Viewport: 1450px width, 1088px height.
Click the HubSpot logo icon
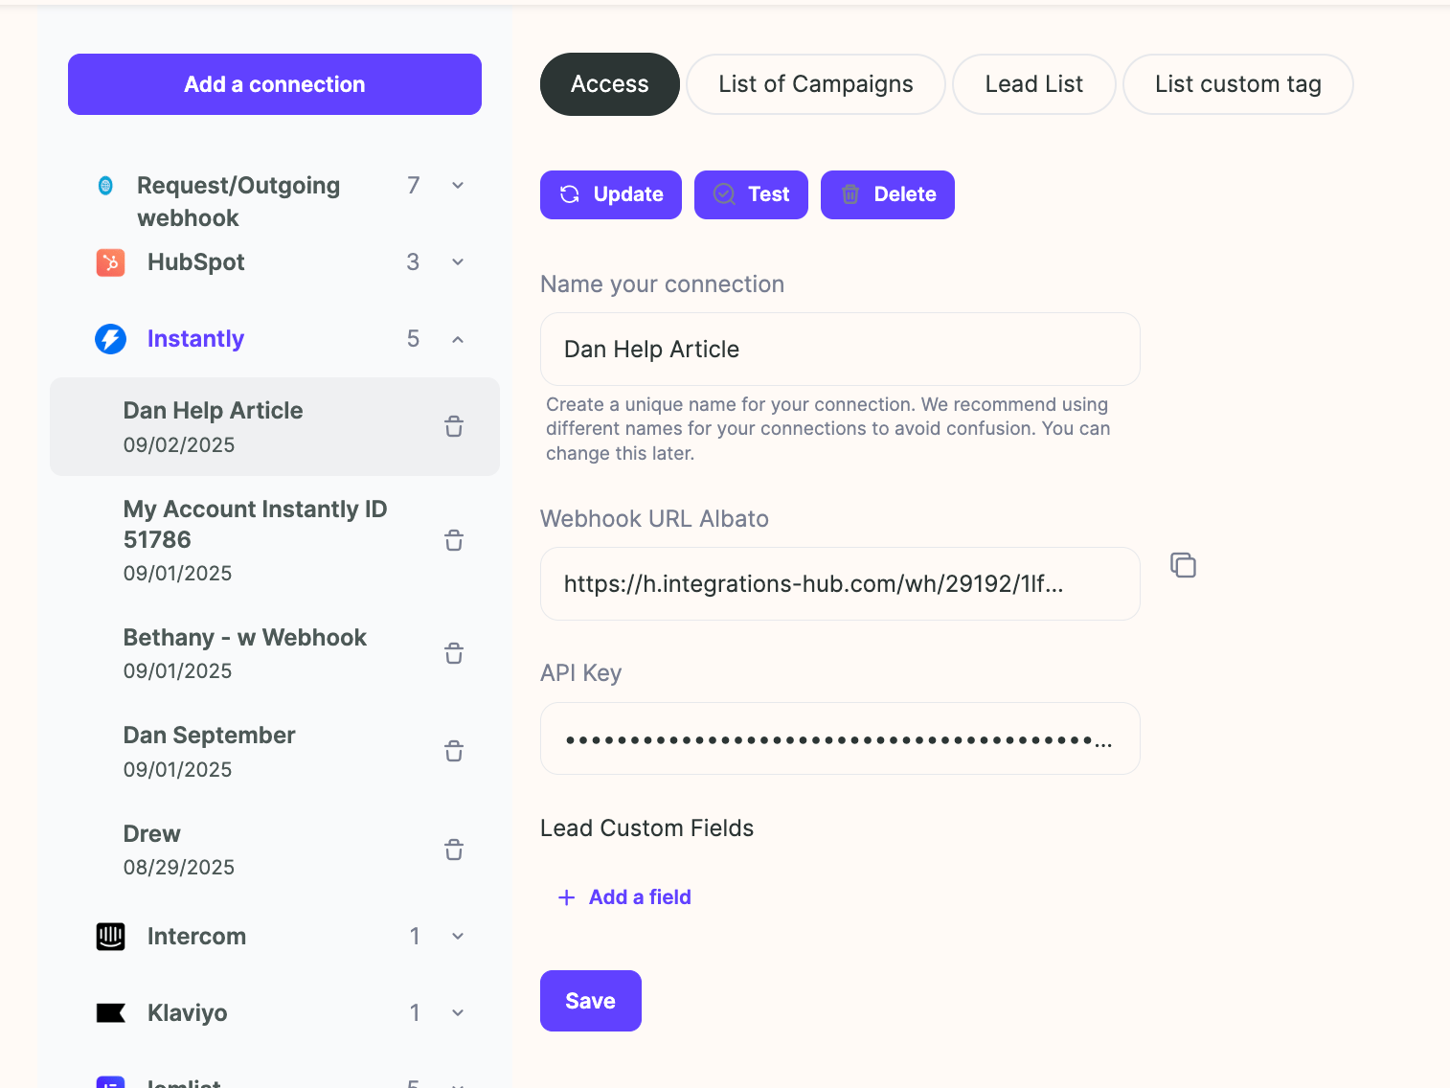tap(111, 262)
